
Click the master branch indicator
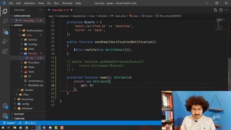(x=9, y=123)
